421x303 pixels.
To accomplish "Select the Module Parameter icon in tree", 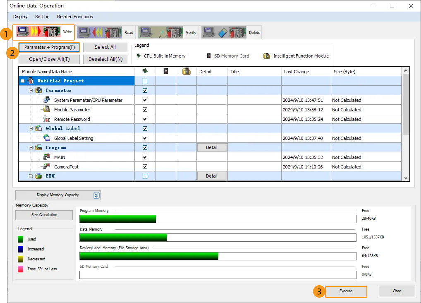I will tap(47, 110).
